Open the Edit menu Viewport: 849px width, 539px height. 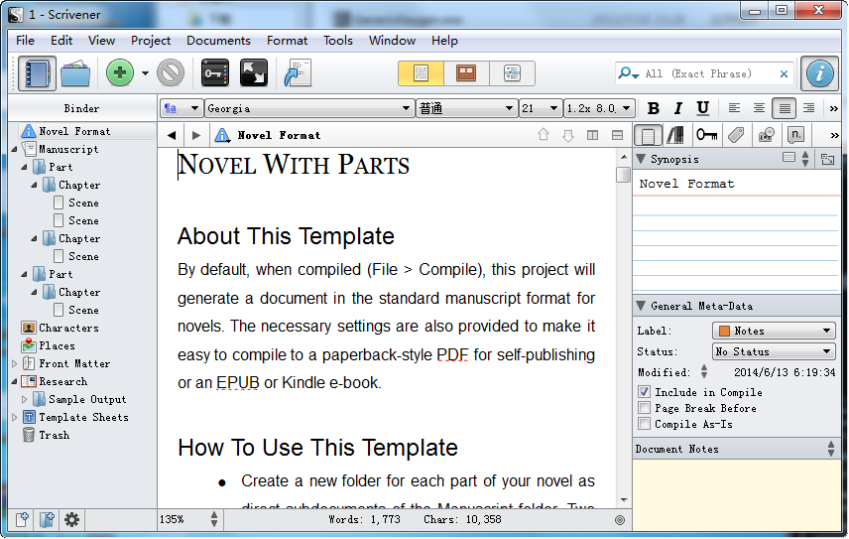click(x=61, y=41)
